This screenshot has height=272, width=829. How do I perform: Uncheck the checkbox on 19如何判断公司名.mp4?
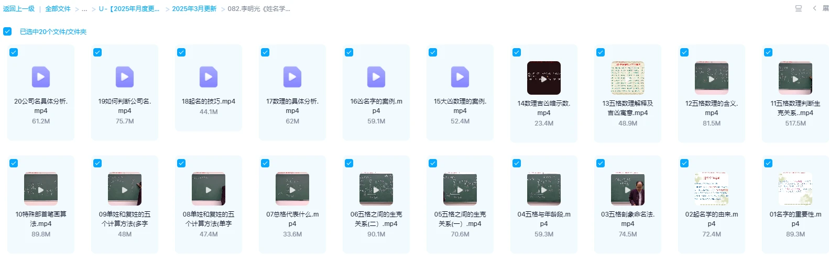point(97,52)
